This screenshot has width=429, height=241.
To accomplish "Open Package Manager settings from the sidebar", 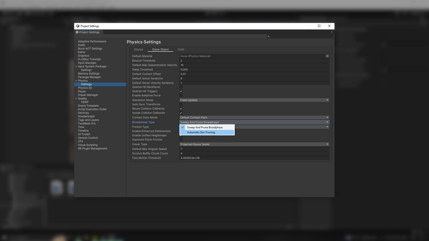I will (x=89, y=77).
